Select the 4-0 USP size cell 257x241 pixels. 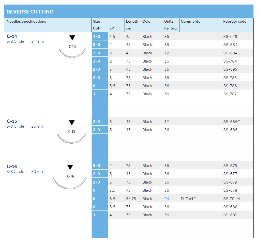[x=97, y=37]
